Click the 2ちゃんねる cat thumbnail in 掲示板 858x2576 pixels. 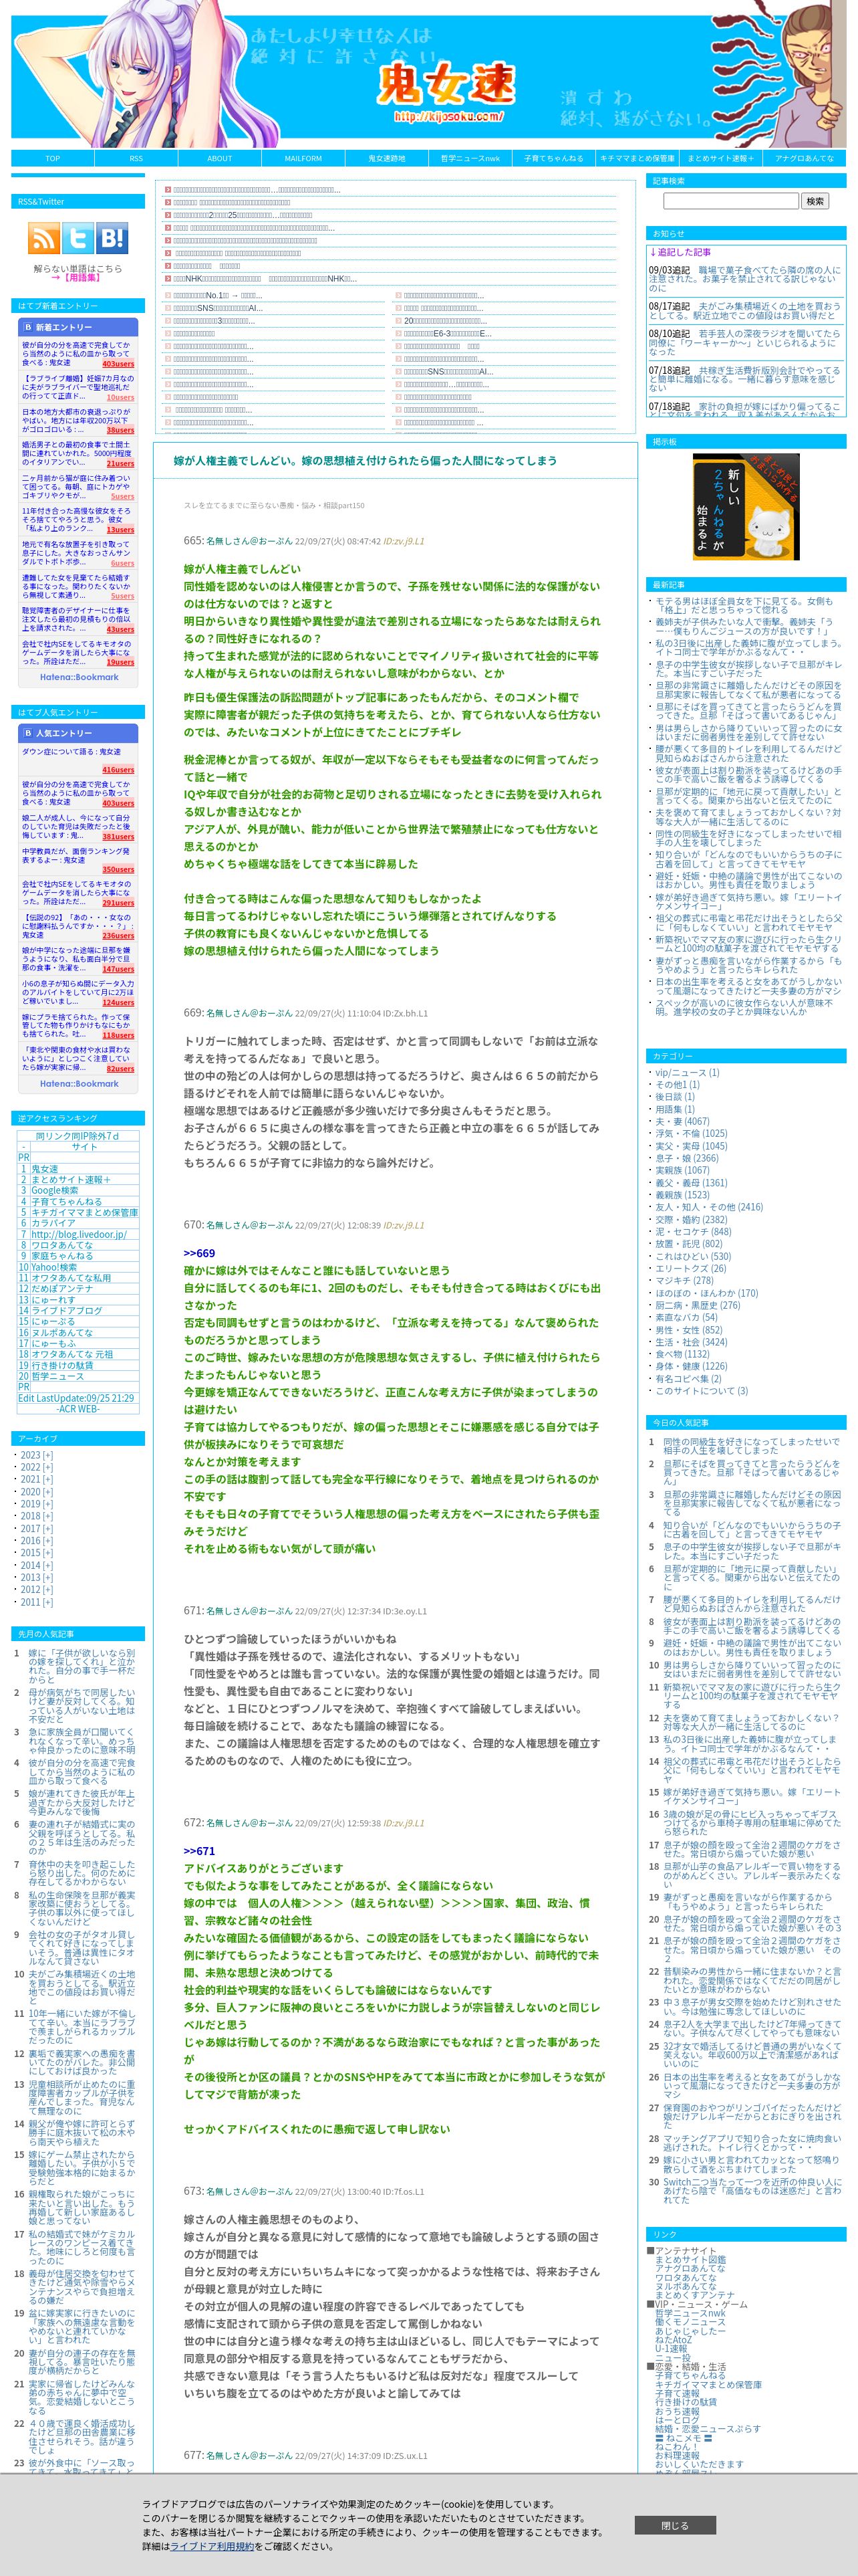pos(746,507)
